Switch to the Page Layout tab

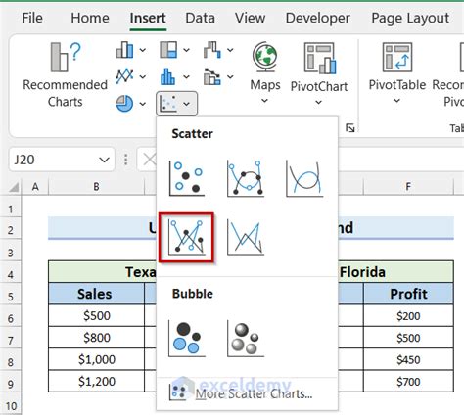click(410, 18)
